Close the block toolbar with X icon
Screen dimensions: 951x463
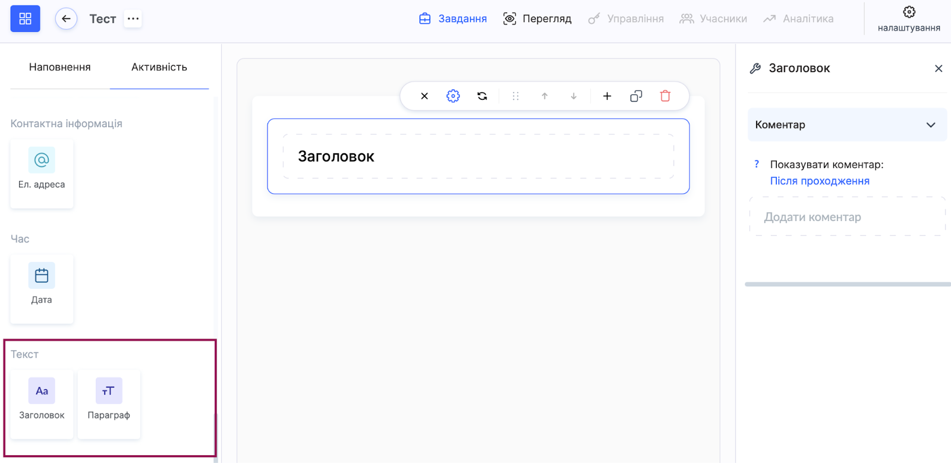tap(424, 96)
